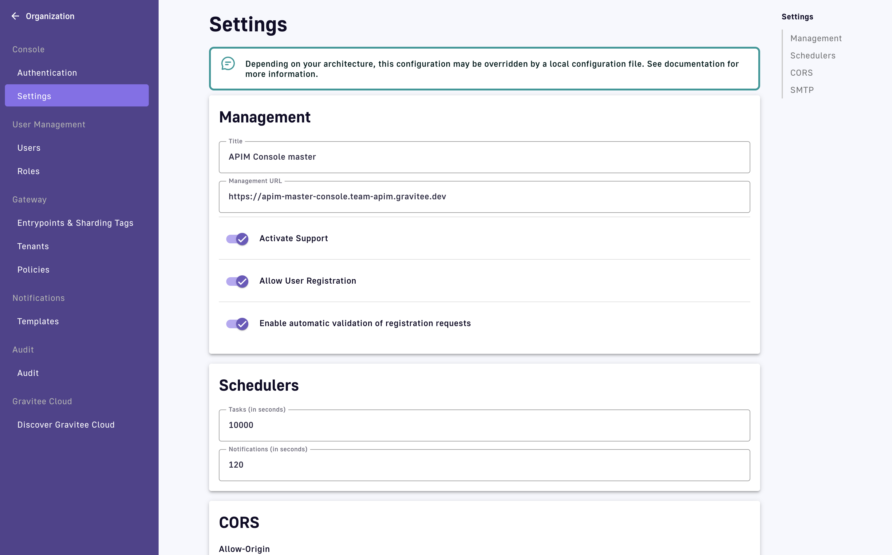
Task: Select Policies in the sidebar
Action: [34, 270]
